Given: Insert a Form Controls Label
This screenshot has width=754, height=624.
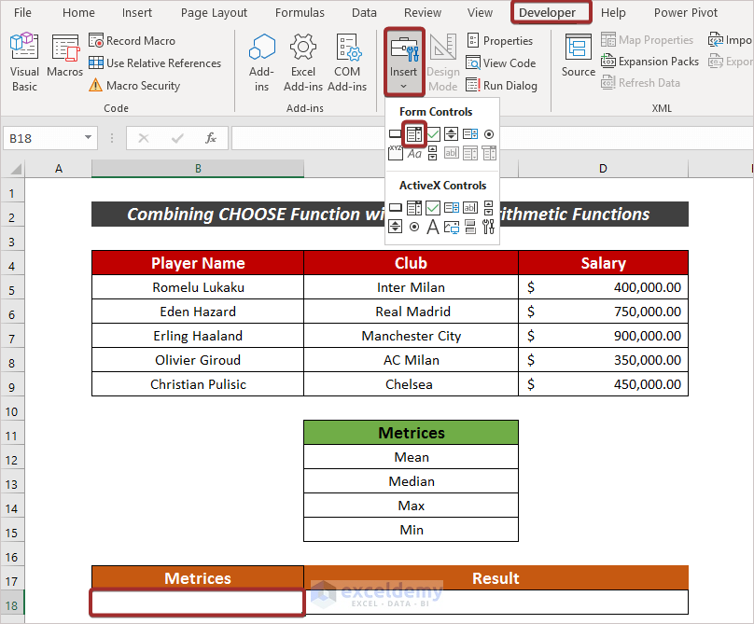Looking at the screenshot, I should click(414, 153).
